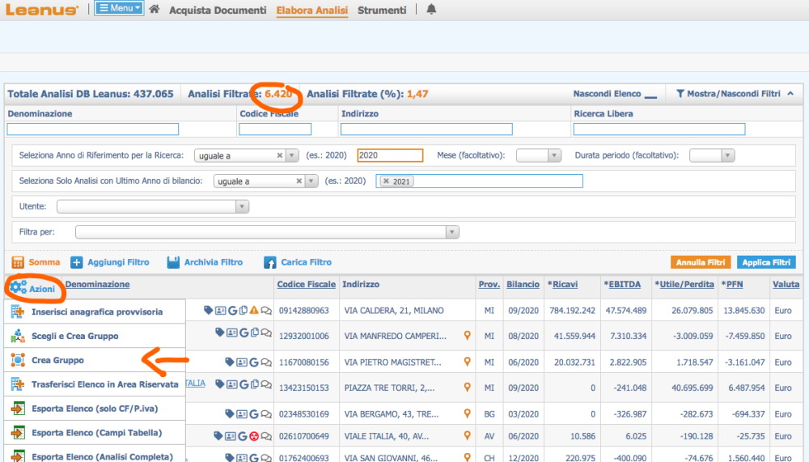
Task: Open the Filtra per dropdown
Action: click(267, 231)
